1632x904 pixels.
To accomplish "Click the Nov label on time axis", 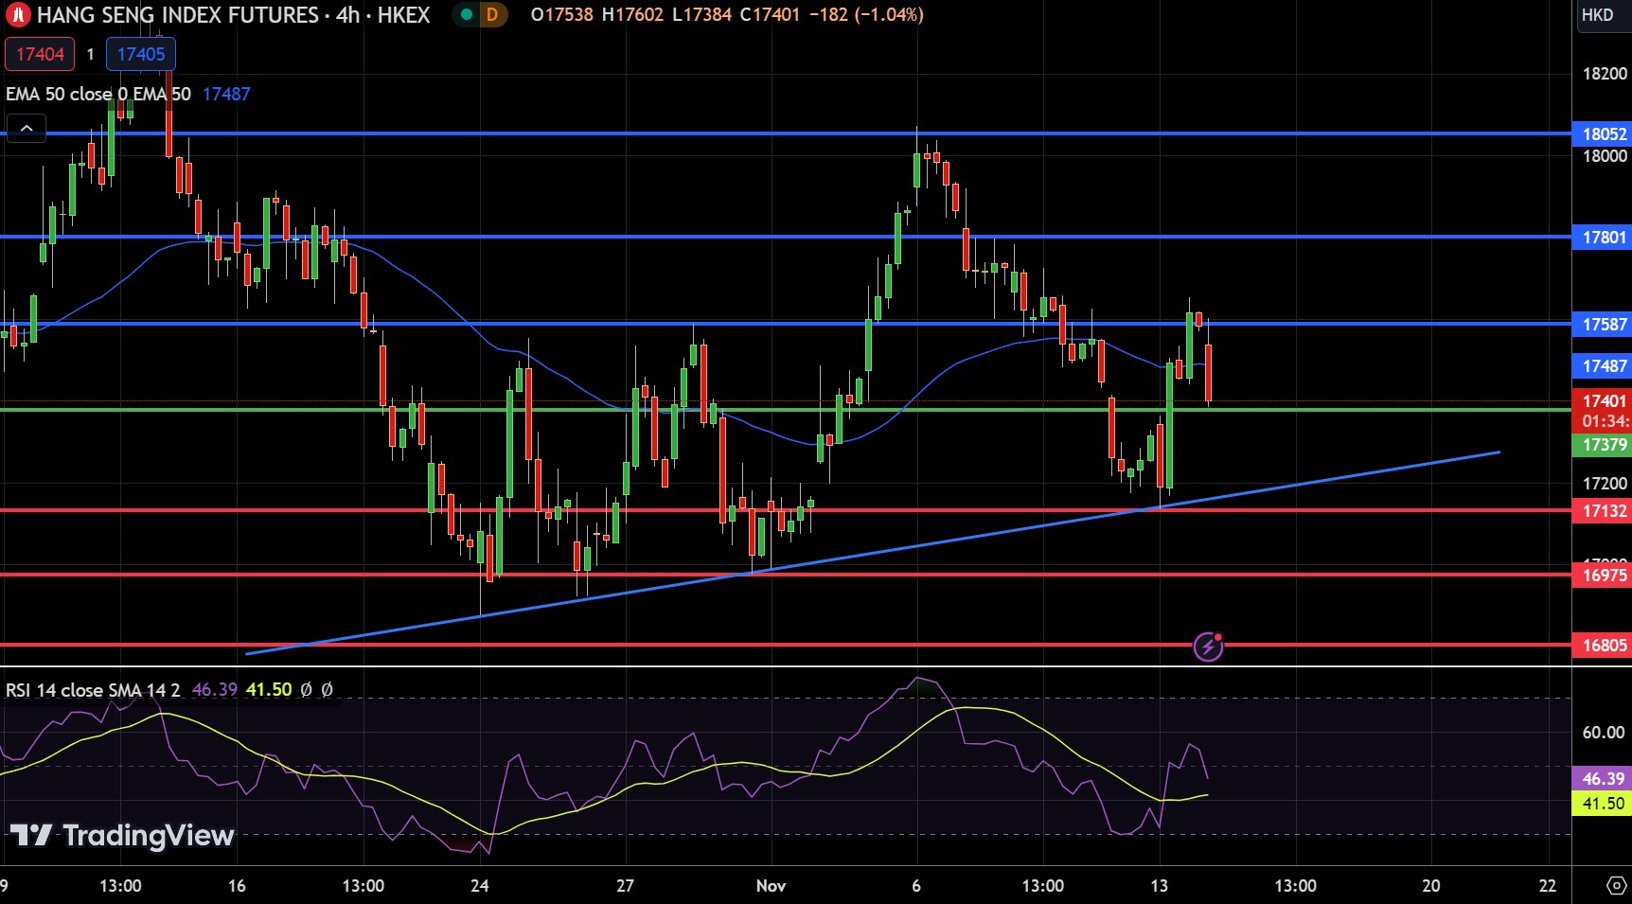I will [x=771, y=886].
